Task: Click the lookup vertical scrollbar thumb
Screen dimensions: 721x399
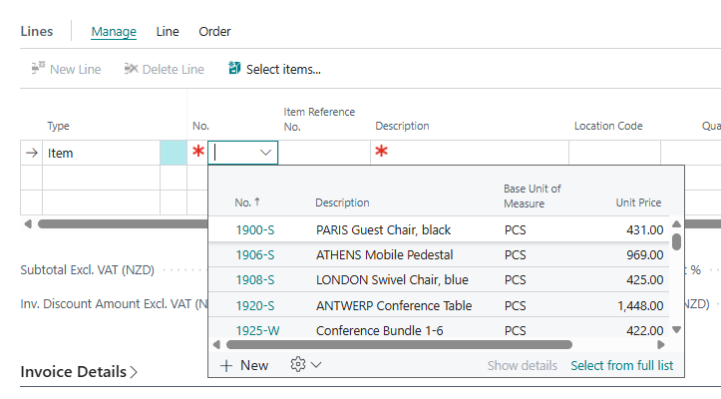Action: [676, 241]
